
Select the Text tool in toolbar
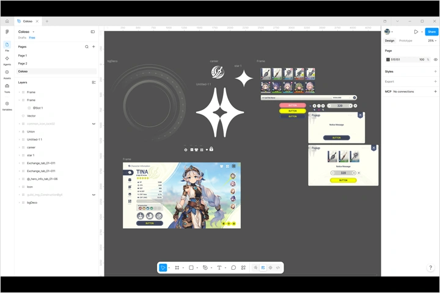(x=219, y=268)
